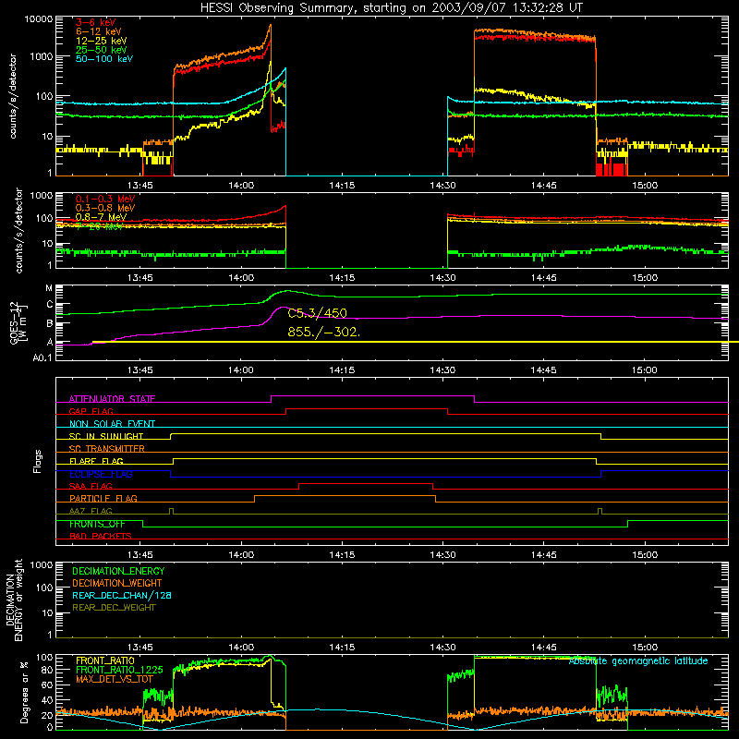The image size is (739, 739).
Task: Select the PARTICLE_FLAG label
Action: [103, 499]
